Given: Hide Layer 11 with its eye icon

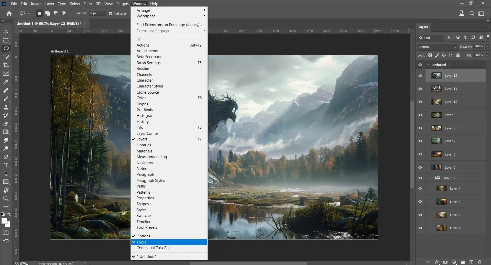Looking at the screenshot, I should coord(420,89).
